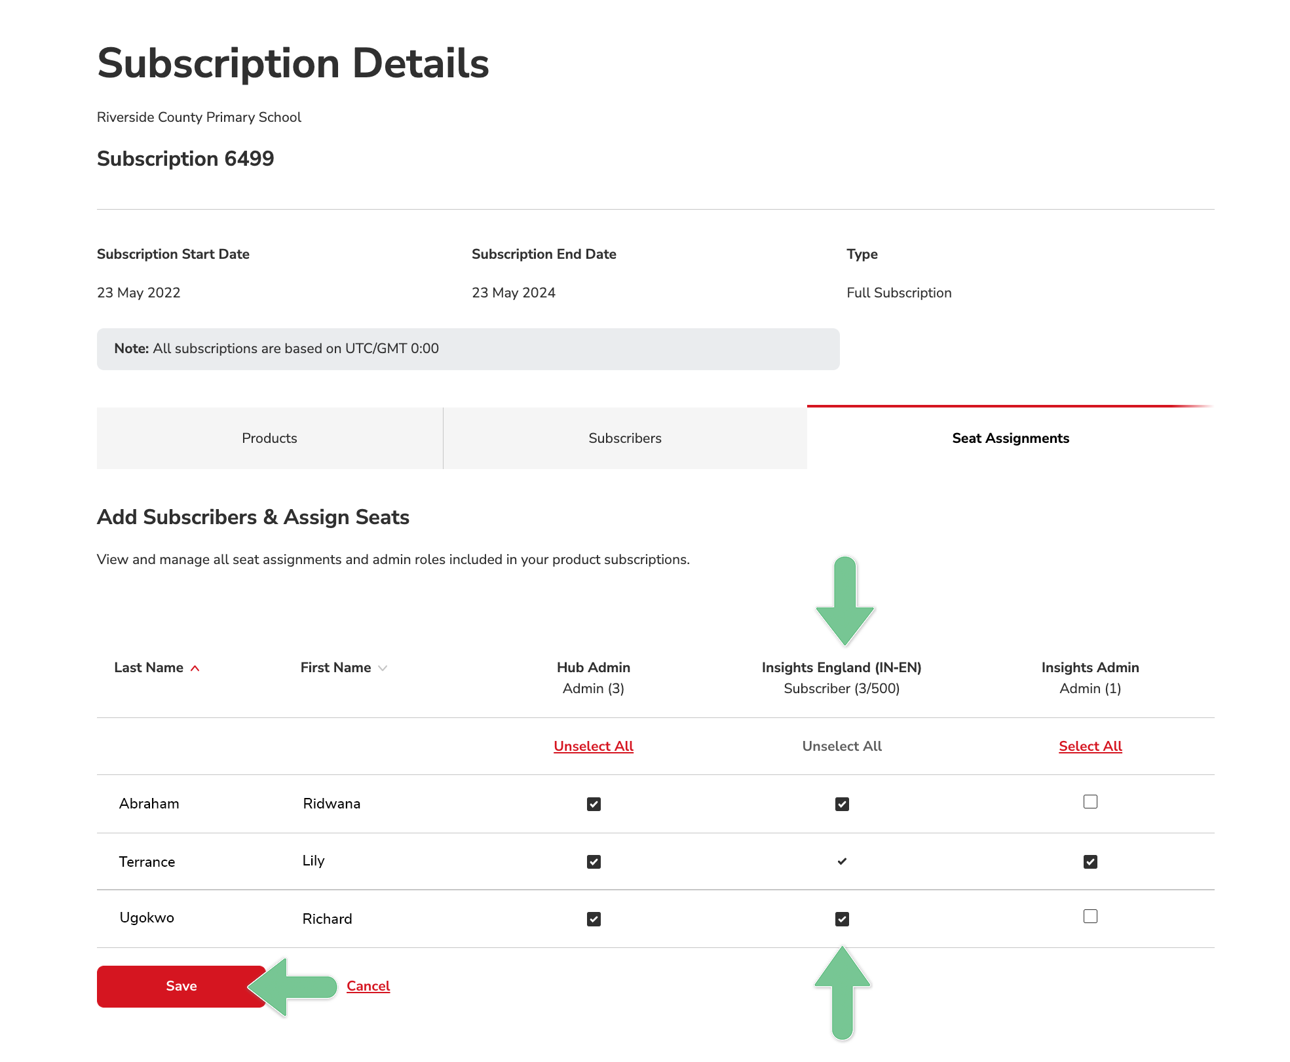Image resolution: width=1290 pixels, height=1062 pixels.
Task: Uncheck Hub Admin for Lily Terrance
Action: [594, 862]
